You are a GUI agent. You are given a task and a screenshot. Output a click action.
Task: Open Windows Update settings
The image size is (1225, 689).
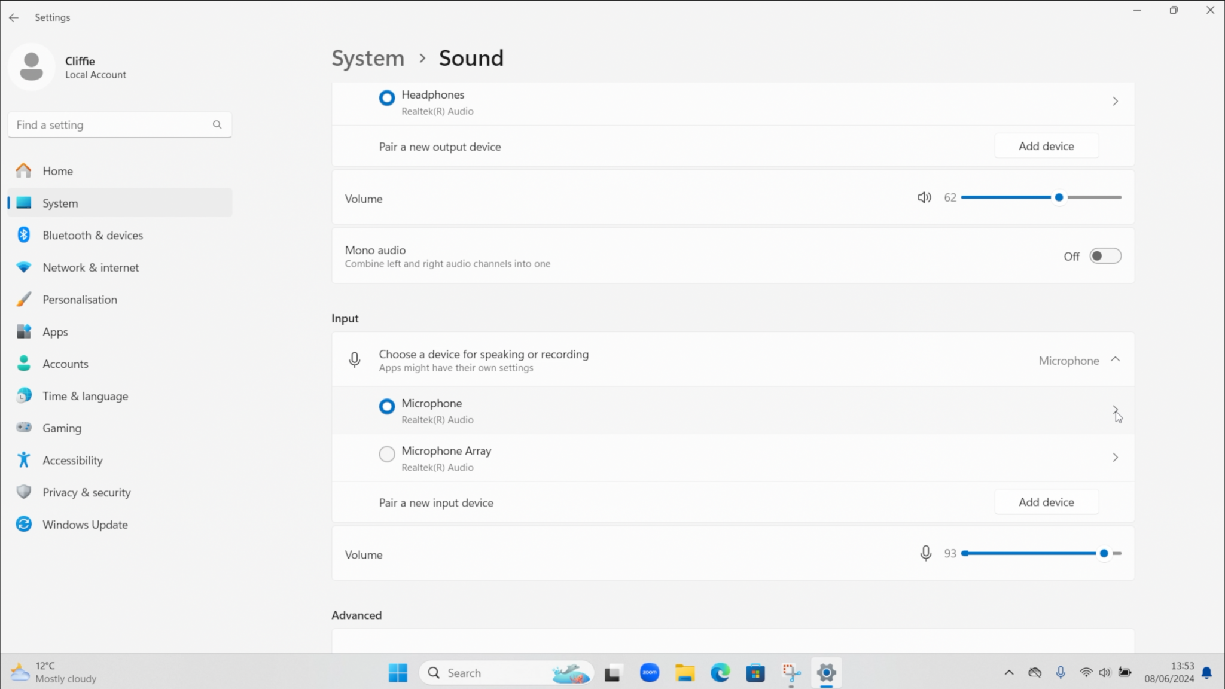point(86,525)
